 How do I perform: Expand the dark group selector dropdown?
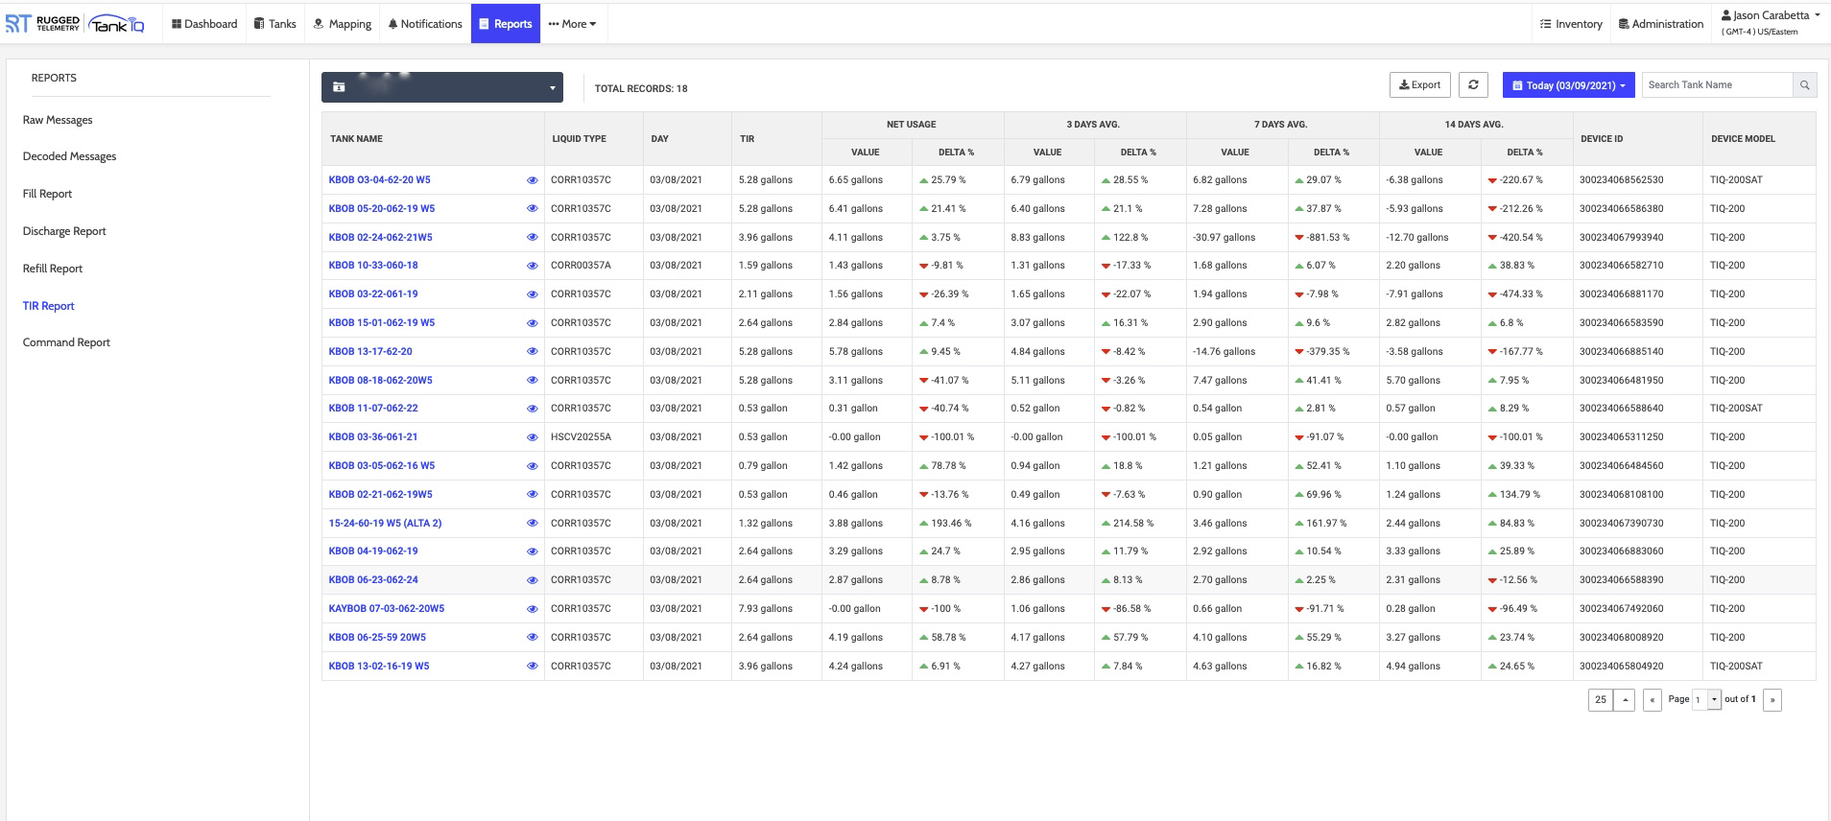pyautogui.click(x=441, y=87)
